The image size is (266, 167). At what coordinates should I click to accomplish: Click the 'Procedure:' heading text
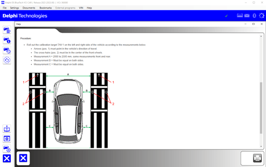(25, 38)
